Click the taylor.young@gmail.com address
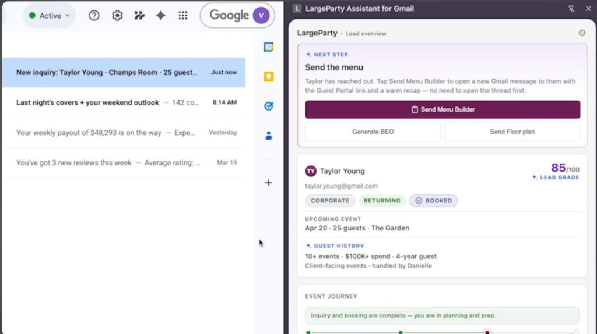The image size is (597, 334). [x=341, y=186]
